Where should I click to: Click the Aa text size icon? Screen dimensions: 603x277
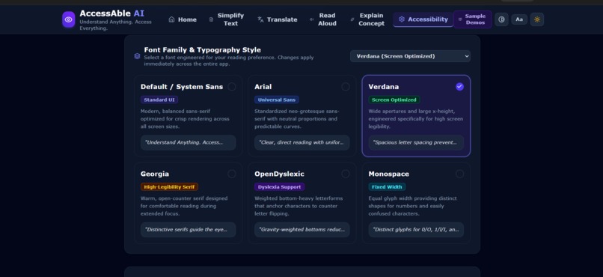[x=519, y=19]
